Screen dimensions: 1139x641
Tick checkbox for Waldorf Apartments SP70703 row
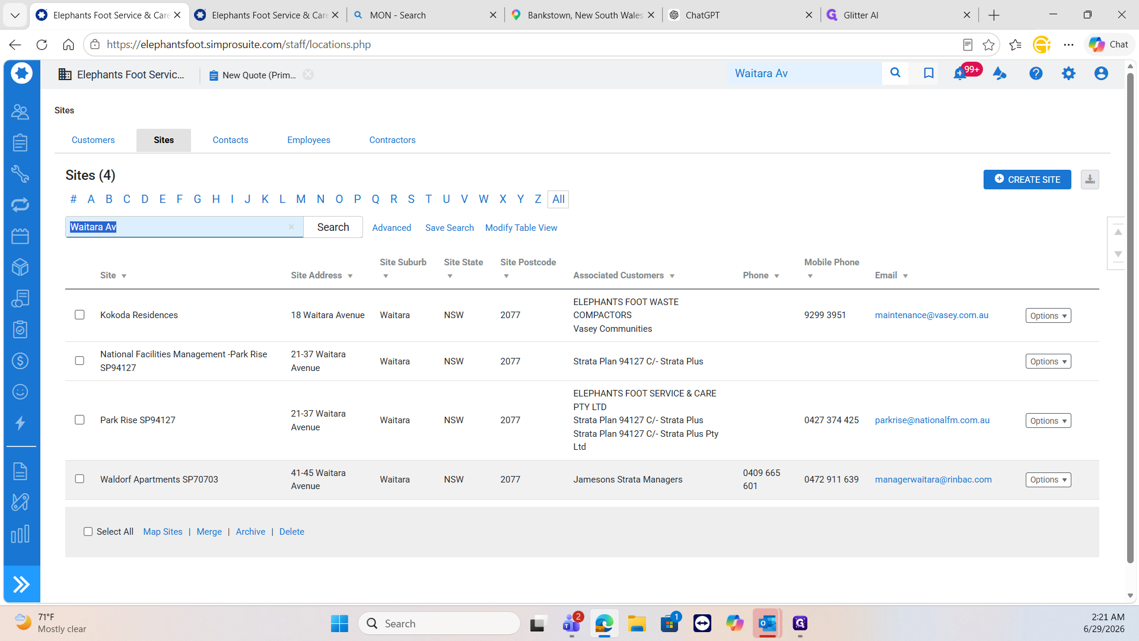coord(79,479)
